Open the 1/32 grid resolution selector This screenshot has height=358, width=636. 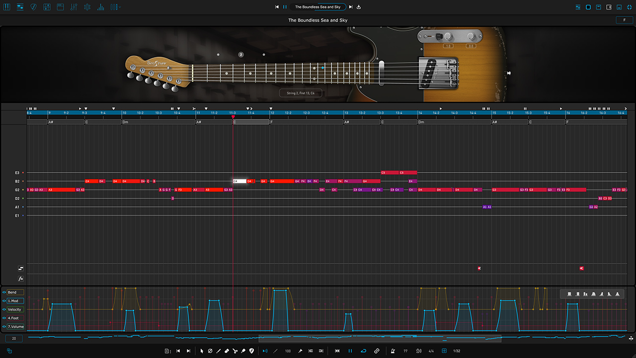click(457, 351)
